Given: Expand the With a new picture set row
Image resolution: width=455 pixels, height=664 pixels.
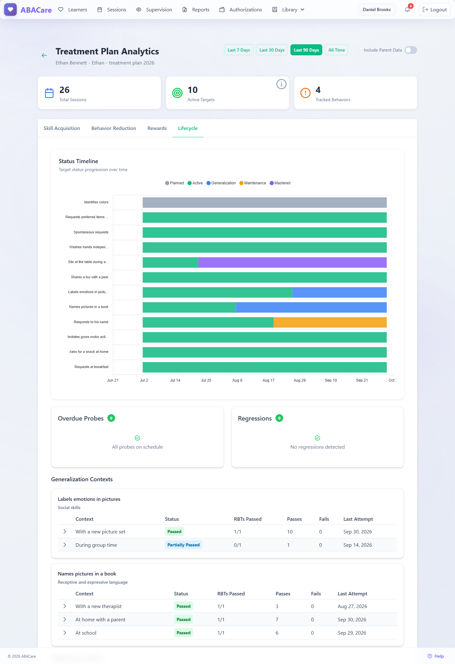Looking at the screenshot, I should point(65,532).
